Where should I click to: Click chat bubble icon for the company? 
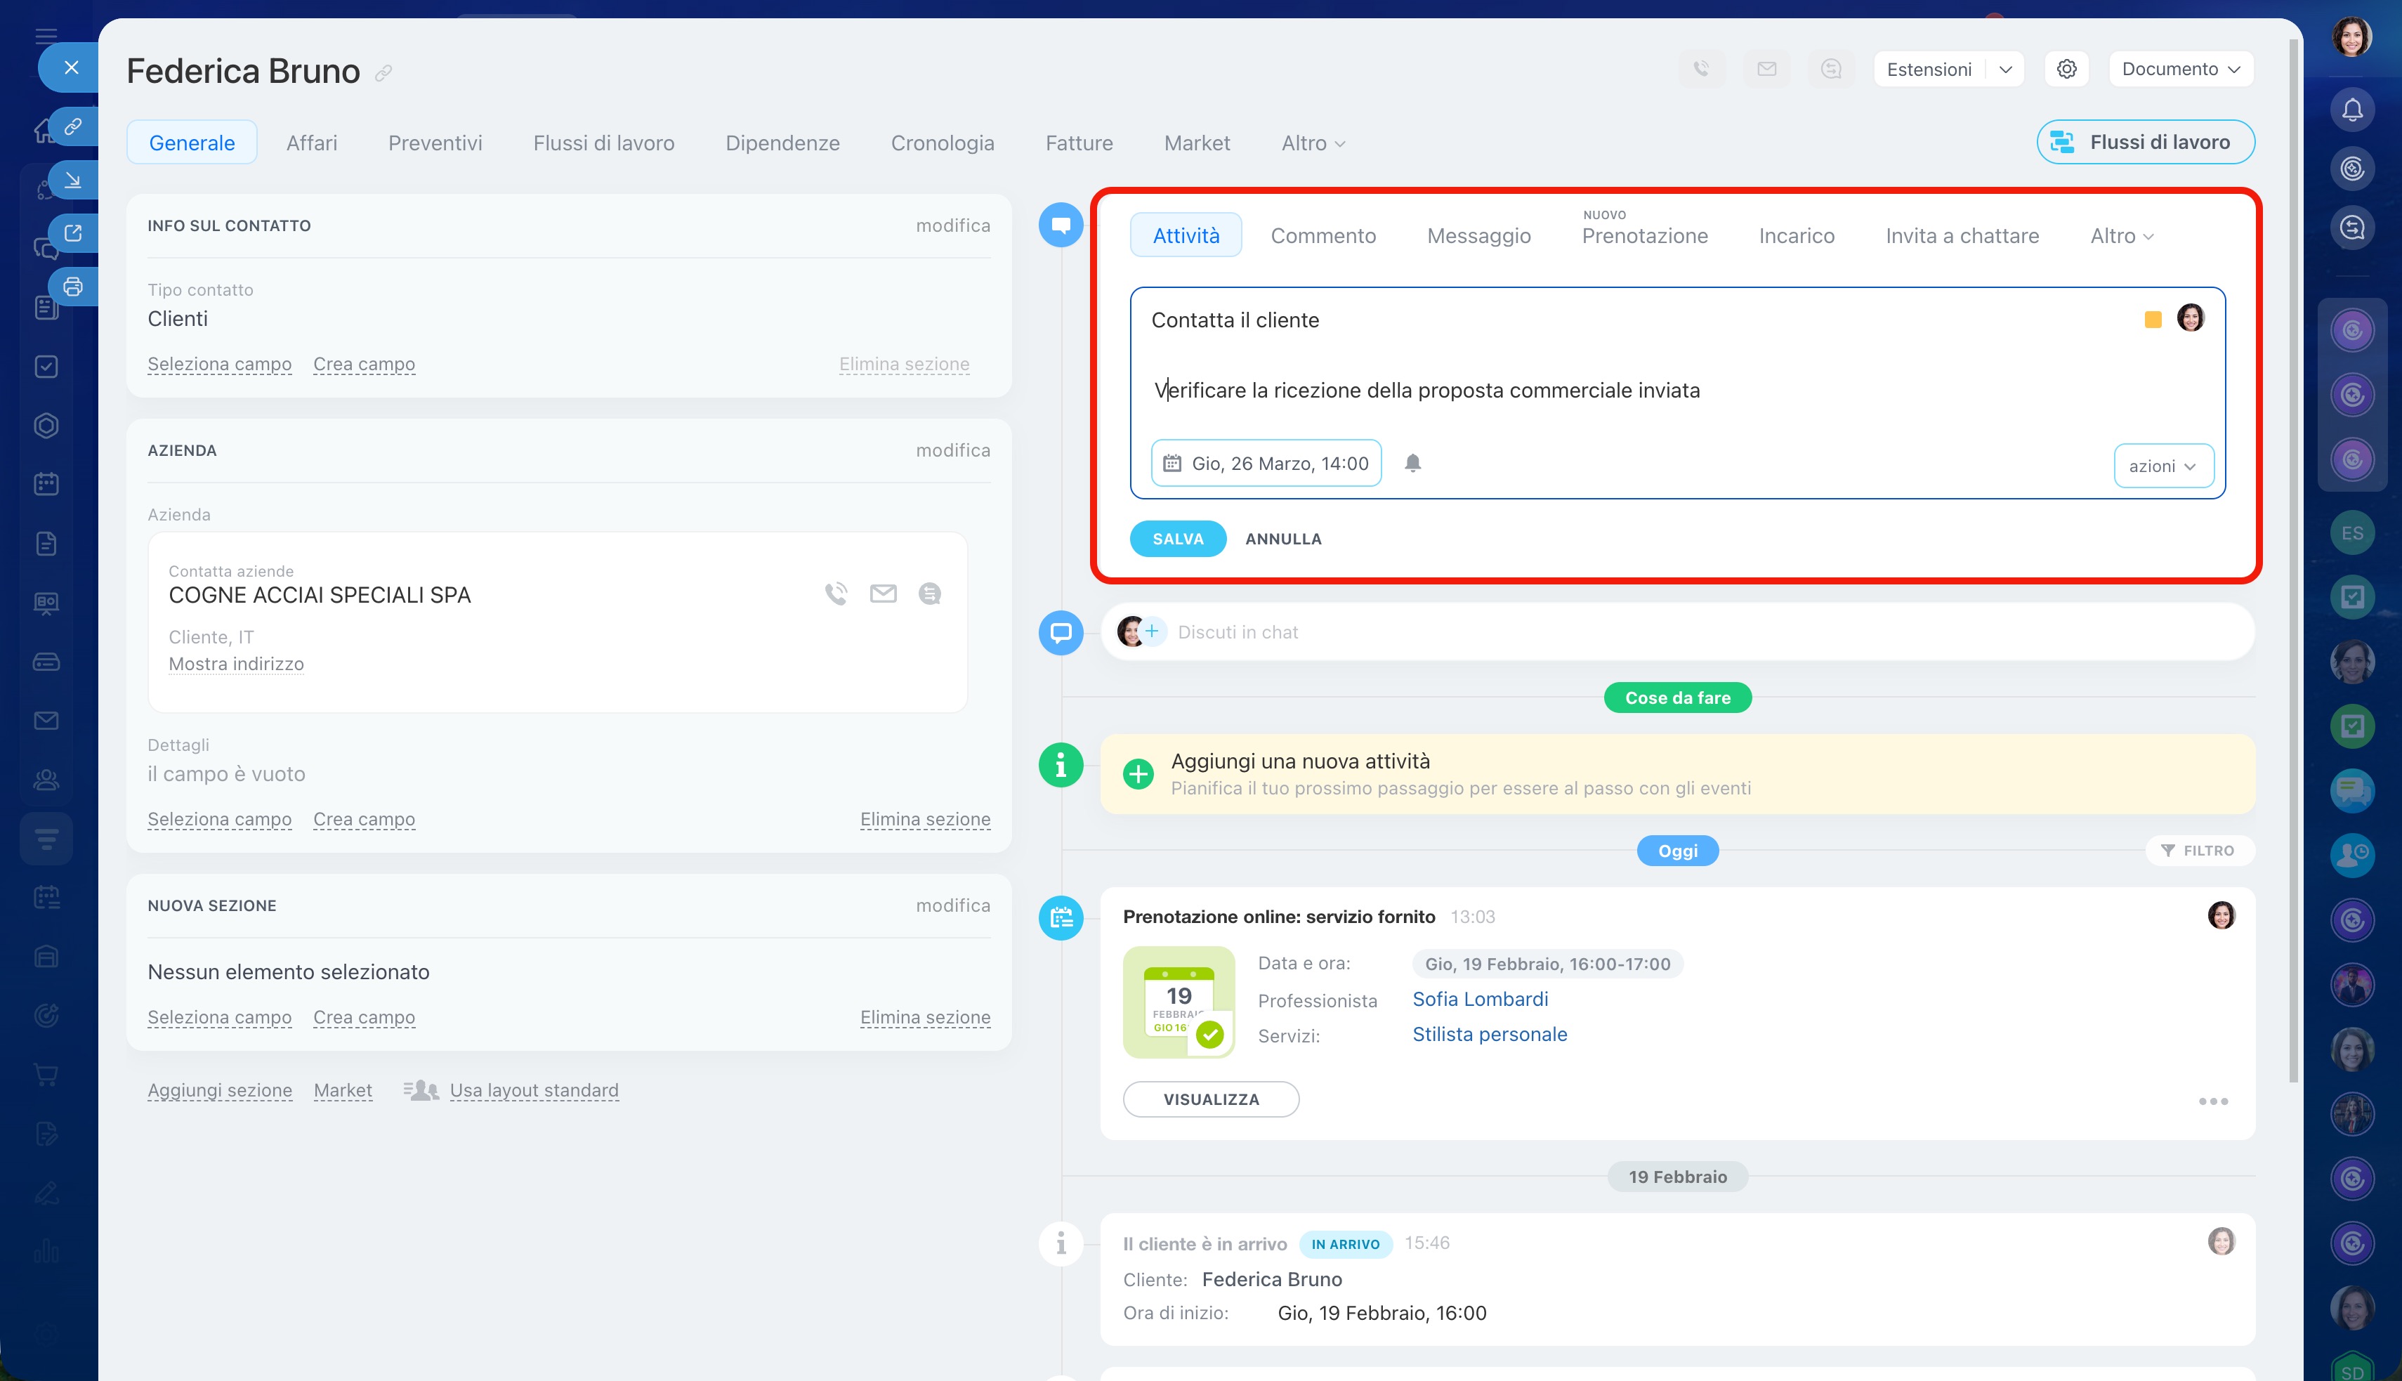pos(929,594)
